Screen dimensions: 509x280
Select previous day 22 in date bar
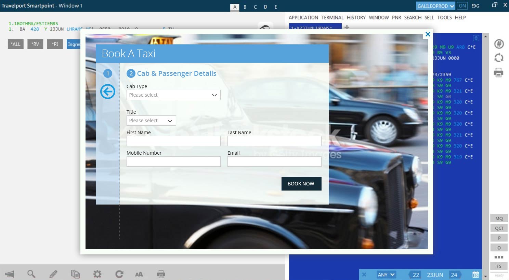pyautogui.click(x=415, y=275)
